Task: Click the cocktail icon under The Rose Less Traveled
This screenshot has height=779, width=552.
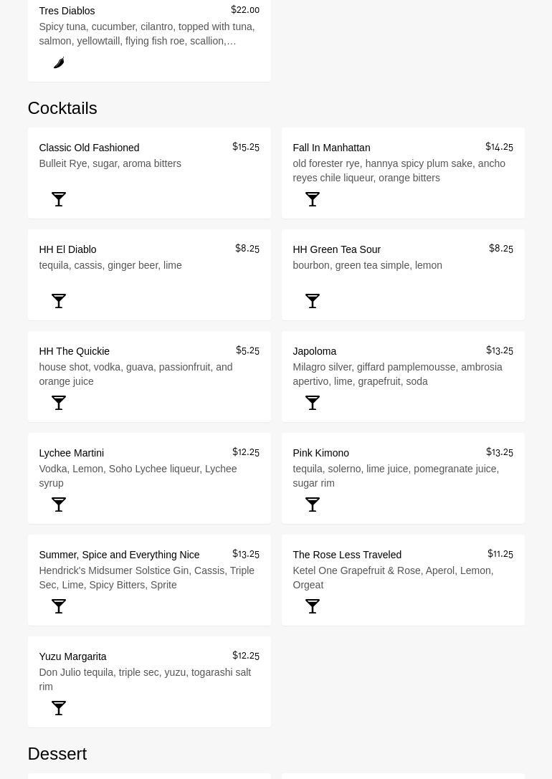Action: click(313, 606)
